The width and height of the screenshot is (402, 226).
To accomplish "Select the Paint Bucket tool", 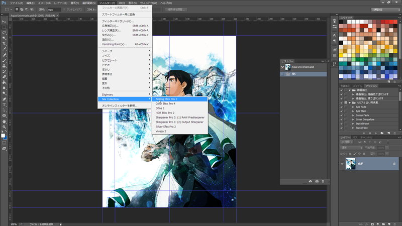I will (4, 82).
